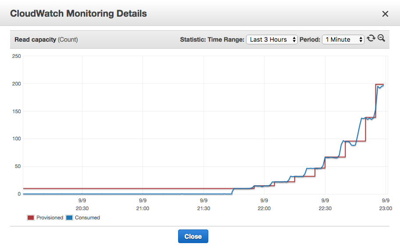This screenshot has height=251, width=400.
Task: Click the zoom out magnifier icon
Action: point(382,38)
